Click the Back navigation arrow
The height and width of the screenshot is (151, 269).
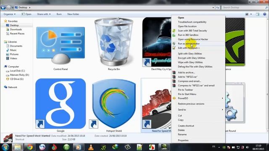click(3, 8)
